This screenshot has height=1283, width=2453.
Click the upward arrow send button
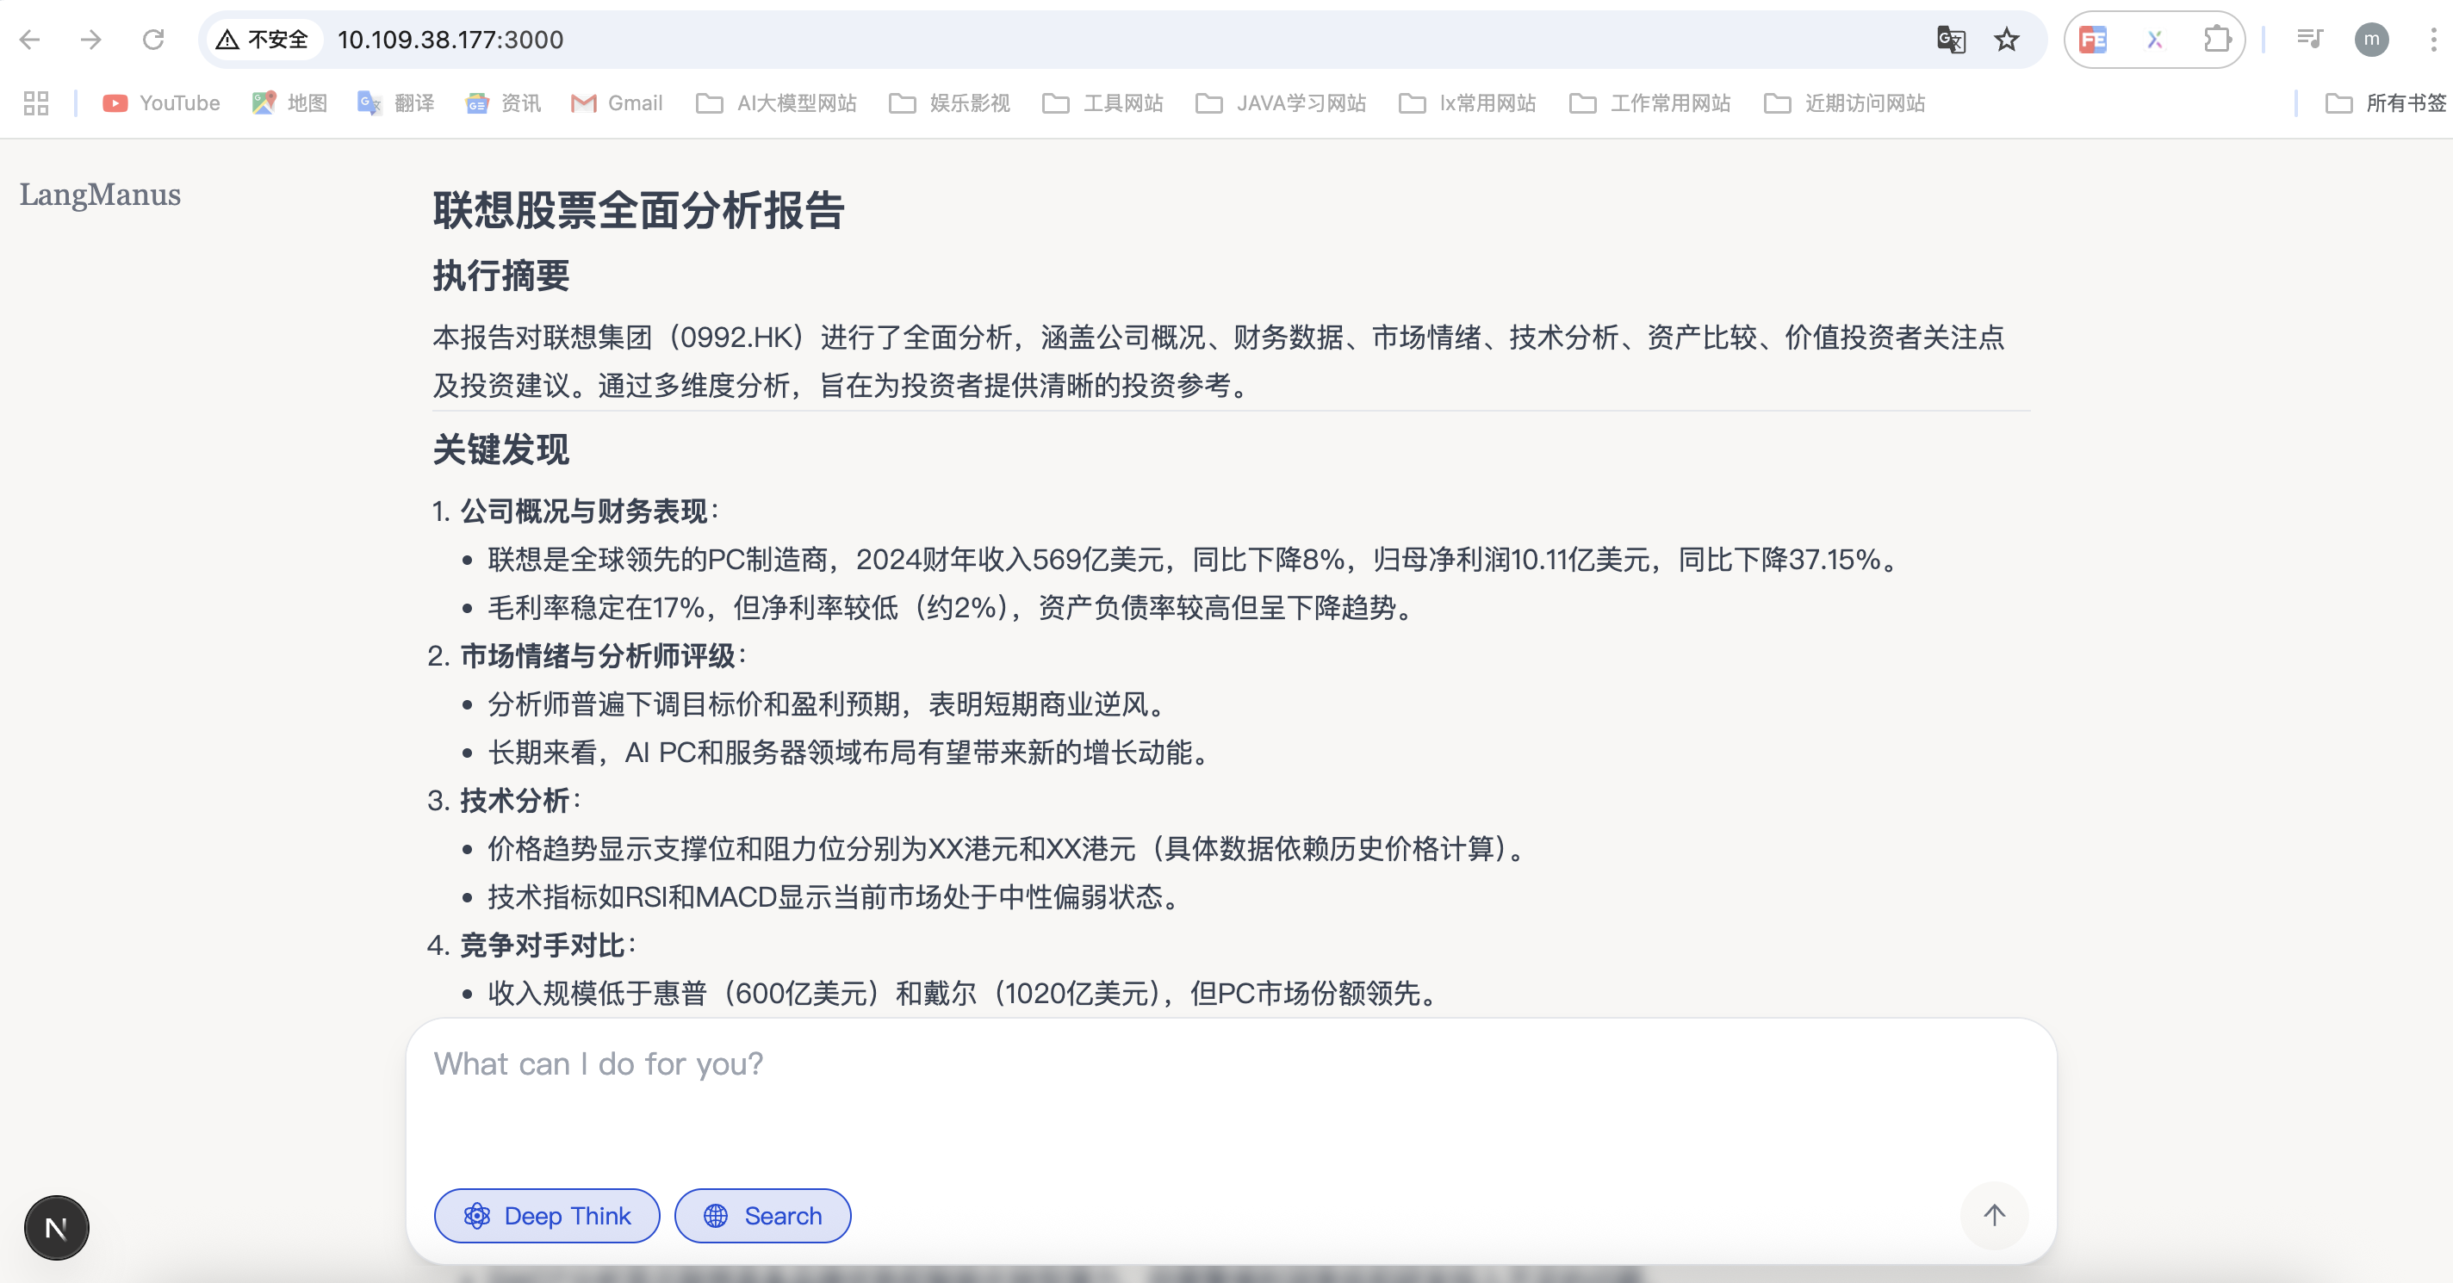1994,1214
